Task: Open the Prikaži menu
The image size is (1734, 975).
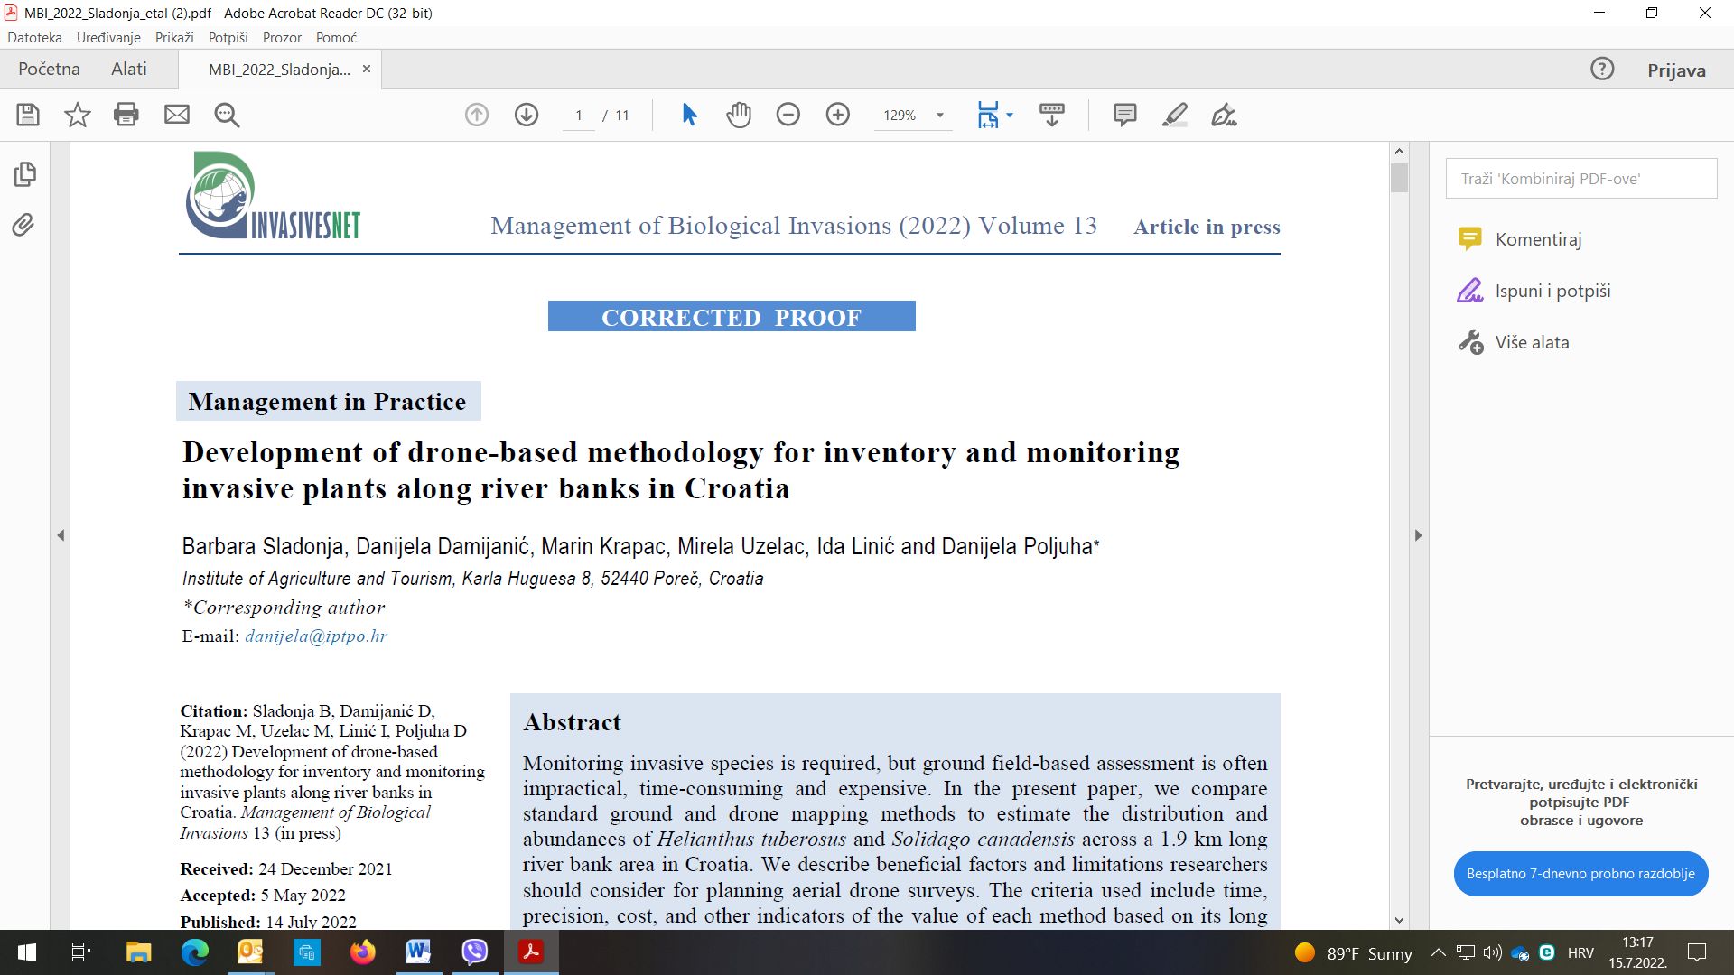Action: click(174, 37)
